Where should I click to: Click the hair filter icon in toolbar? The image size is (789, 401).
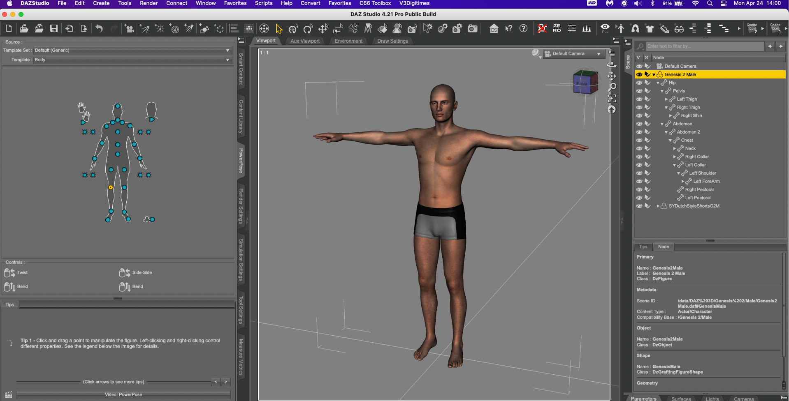(635, 28)
